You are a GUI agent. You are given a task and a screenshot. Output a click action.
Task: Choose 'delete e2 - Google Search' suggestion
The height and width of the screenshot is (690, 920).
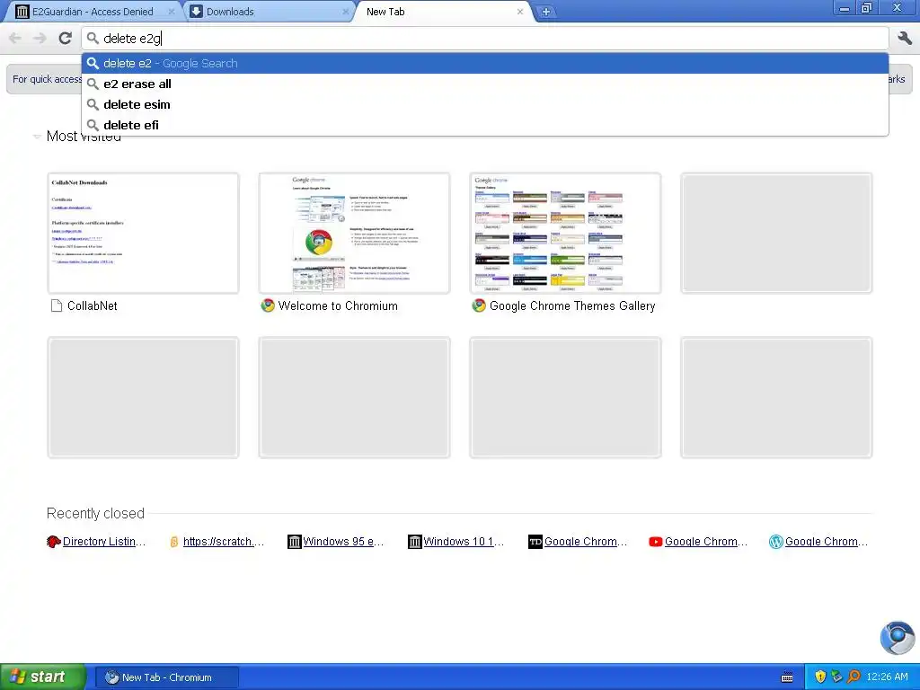(485, 64)
